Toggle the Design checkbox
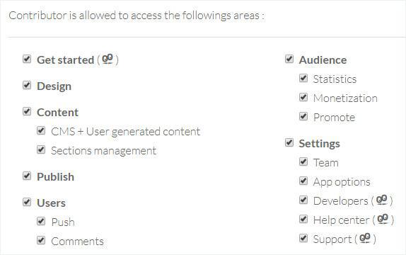 [27, 85]
